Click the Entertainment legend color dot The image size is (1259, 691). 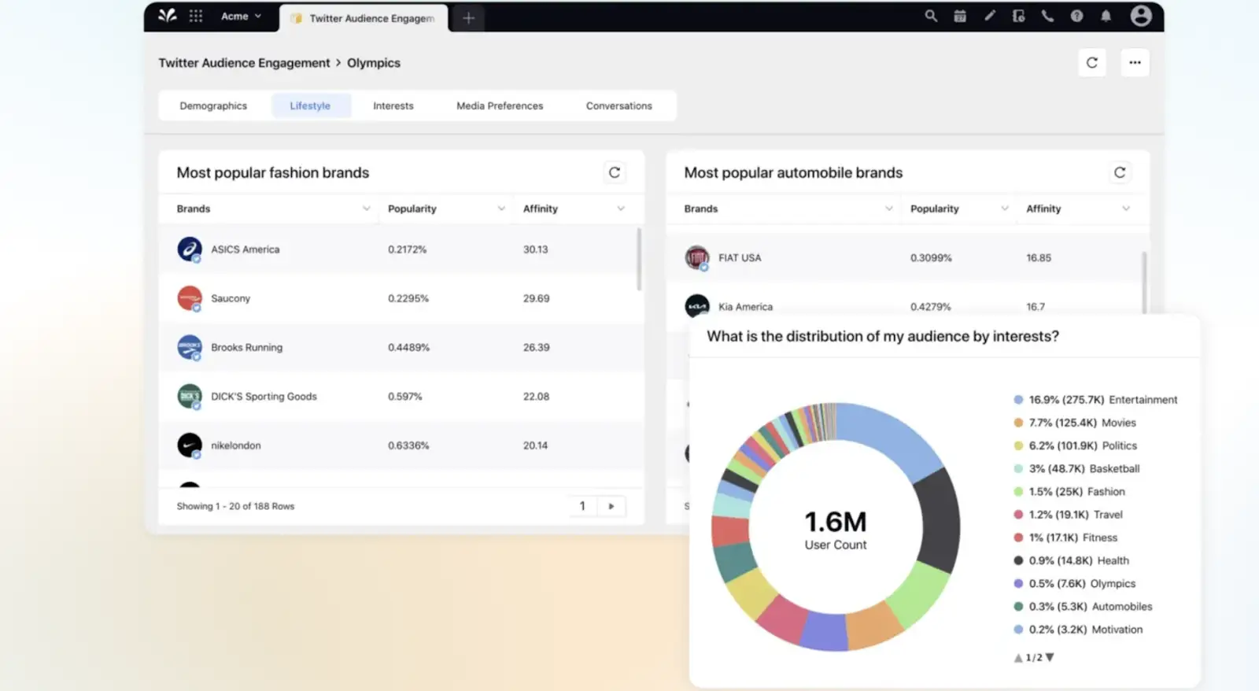[1018, 400]
